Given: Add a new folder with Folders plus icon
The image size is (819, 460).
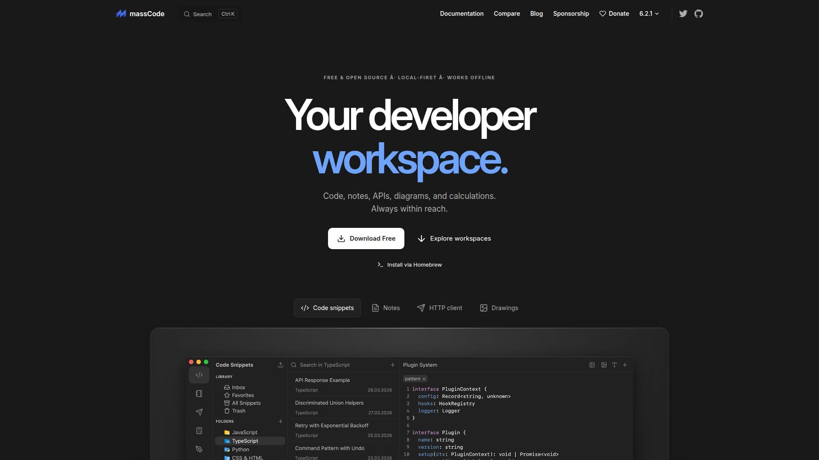Looking at the screenshot, I should 281,421.
